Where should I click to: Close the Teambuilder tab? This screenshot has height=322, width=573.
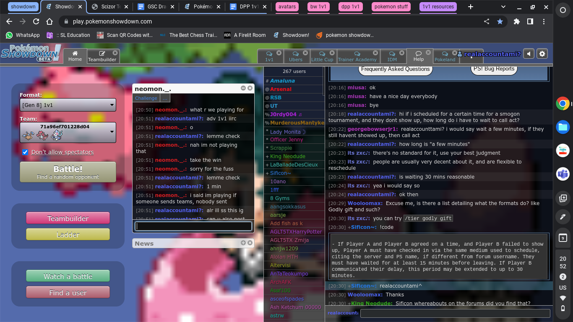pos(115,53)
